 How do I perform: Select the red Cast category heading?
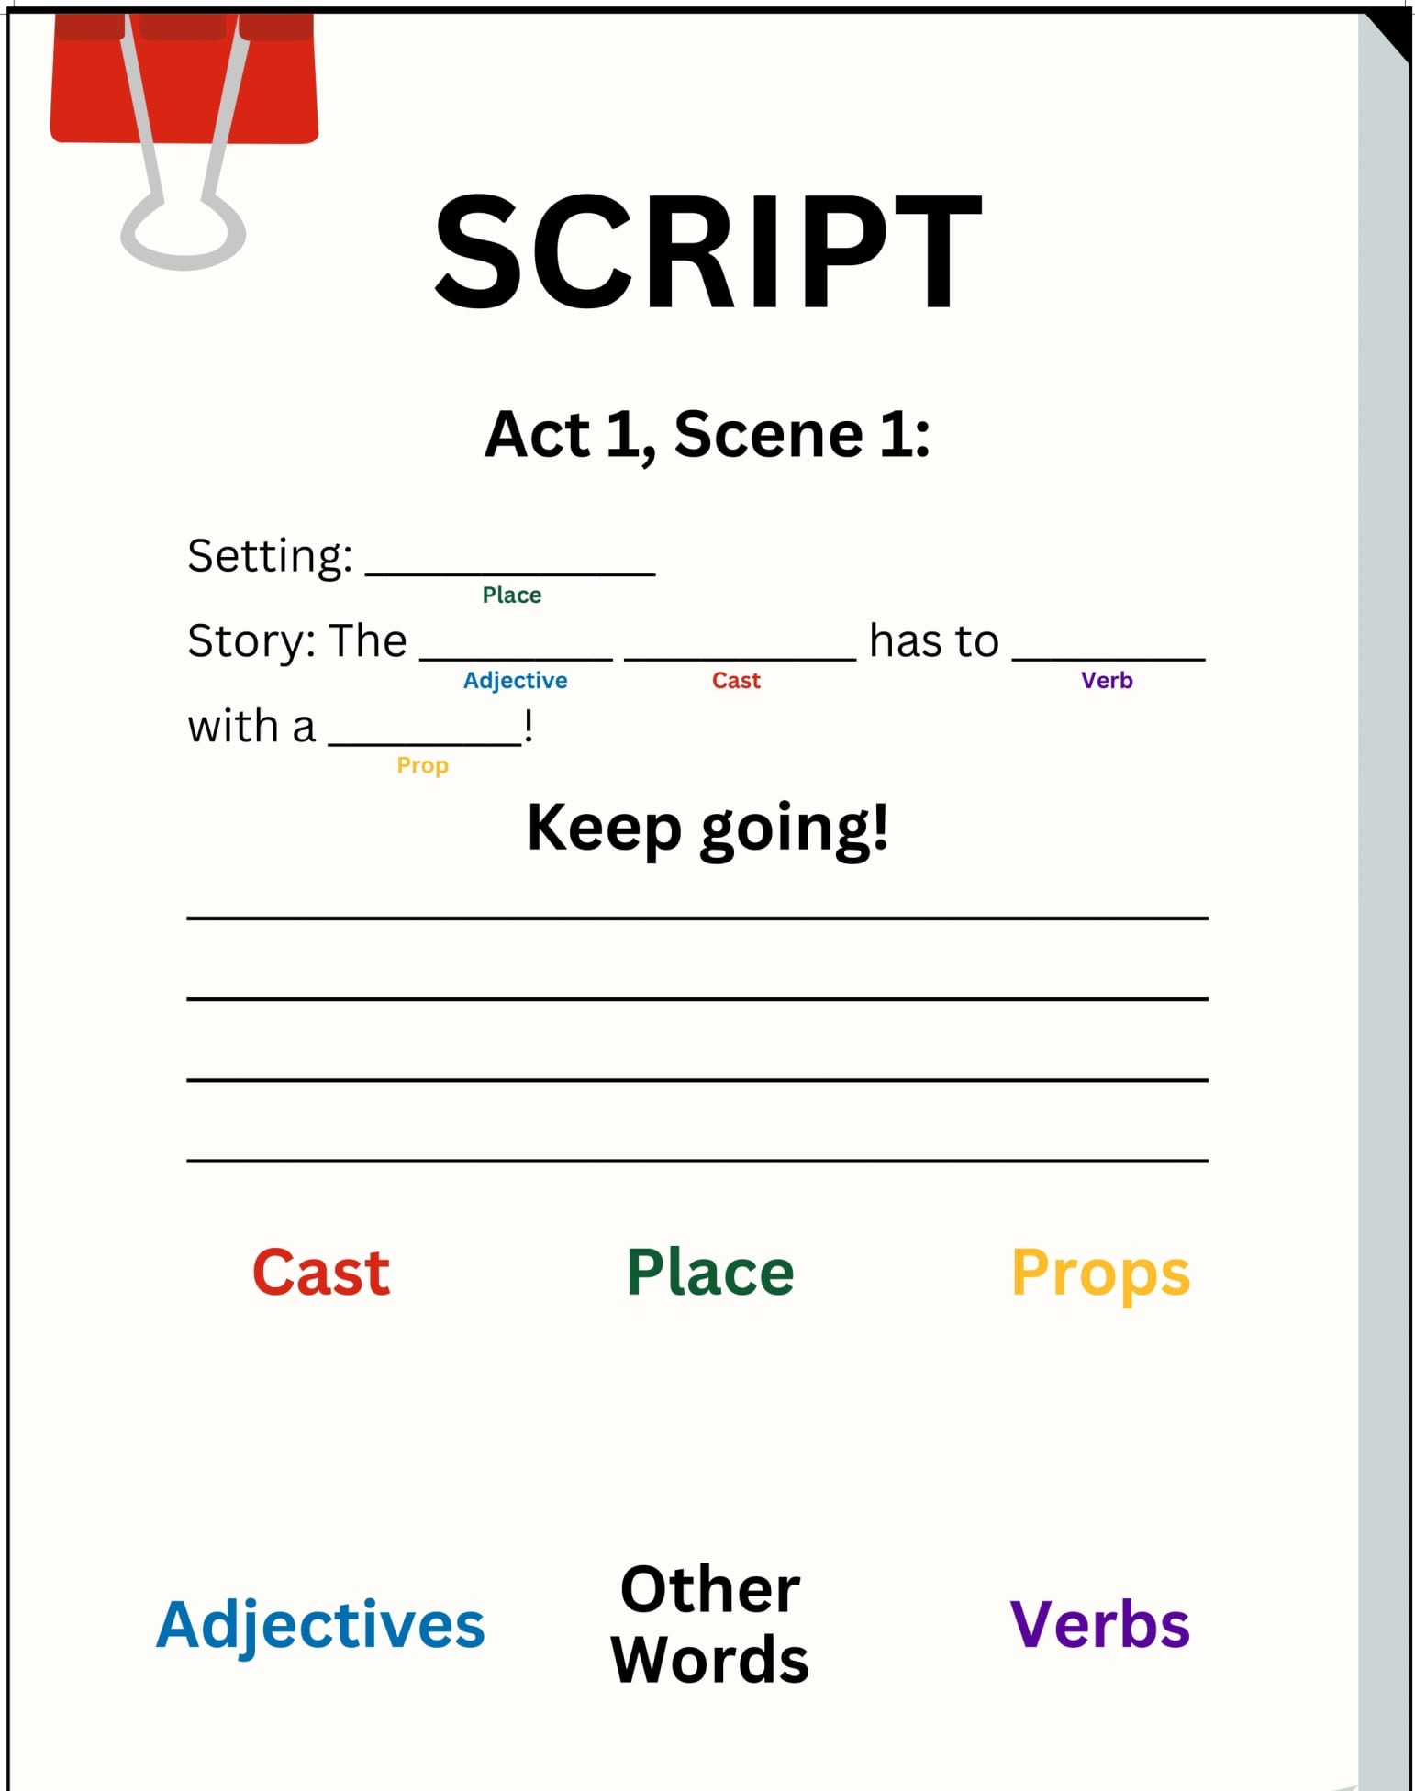(321, 1273)
